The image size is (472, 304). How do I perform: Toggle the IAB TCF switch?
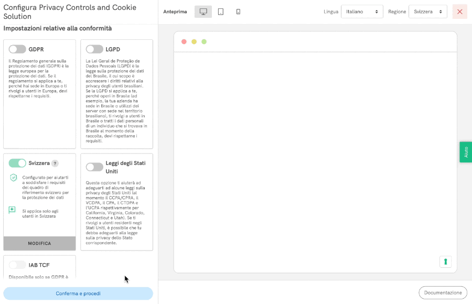[x=17, y=265]
